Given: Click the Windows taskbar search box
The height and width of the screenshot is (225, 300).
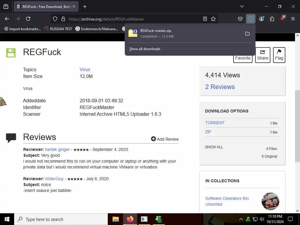Looking at the screenshot, I should tap(61, 219).
